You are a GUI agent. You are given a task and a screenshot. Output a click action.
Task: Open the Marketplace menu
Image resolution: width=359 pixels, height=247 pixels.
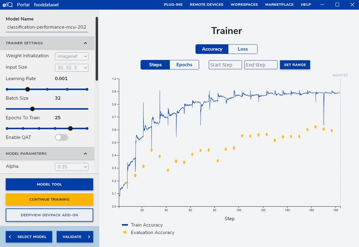[x=279, y=5]
